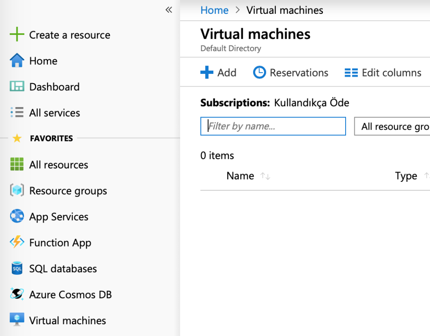
Task: Click the Kullandıkça Öde subscription link
Action: tap(312, 102)
